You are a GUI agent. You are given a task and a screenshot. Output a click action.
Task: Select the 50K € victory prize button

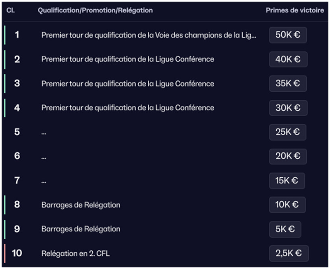coord(288,35)
